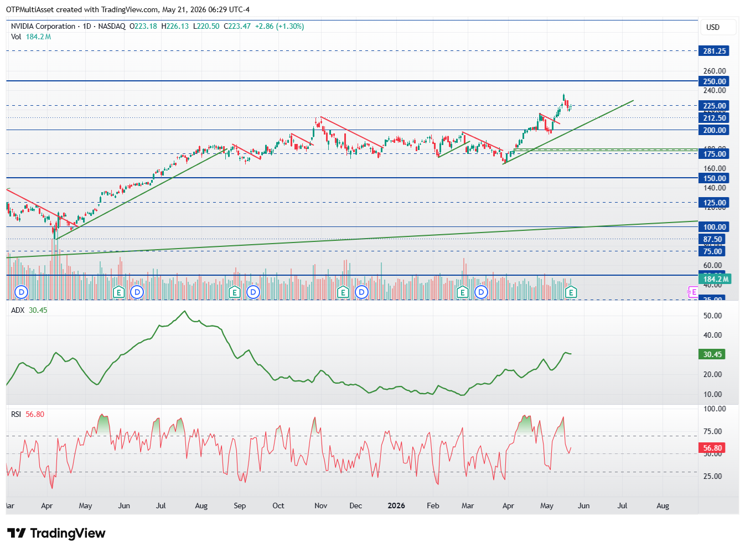Click the 175.00 price level label

(x=714, y=154)
